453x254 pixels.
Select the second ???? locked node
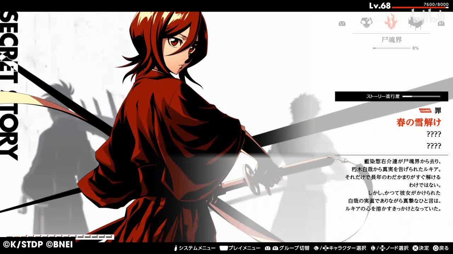434,146
